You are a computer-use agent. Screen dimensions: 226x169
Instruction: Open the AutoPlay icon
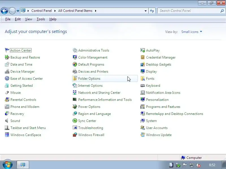coord(143,50)
